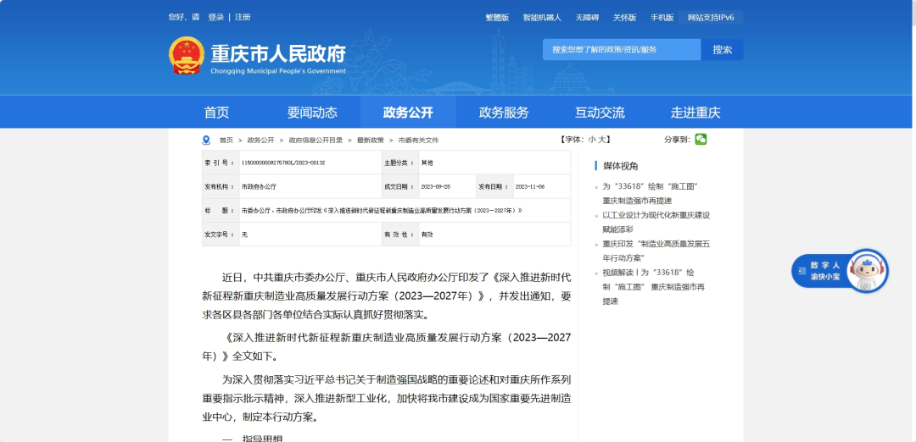Open the 智能机器人 link in the top bar
916x442 pixels.
tap(542, 18)
